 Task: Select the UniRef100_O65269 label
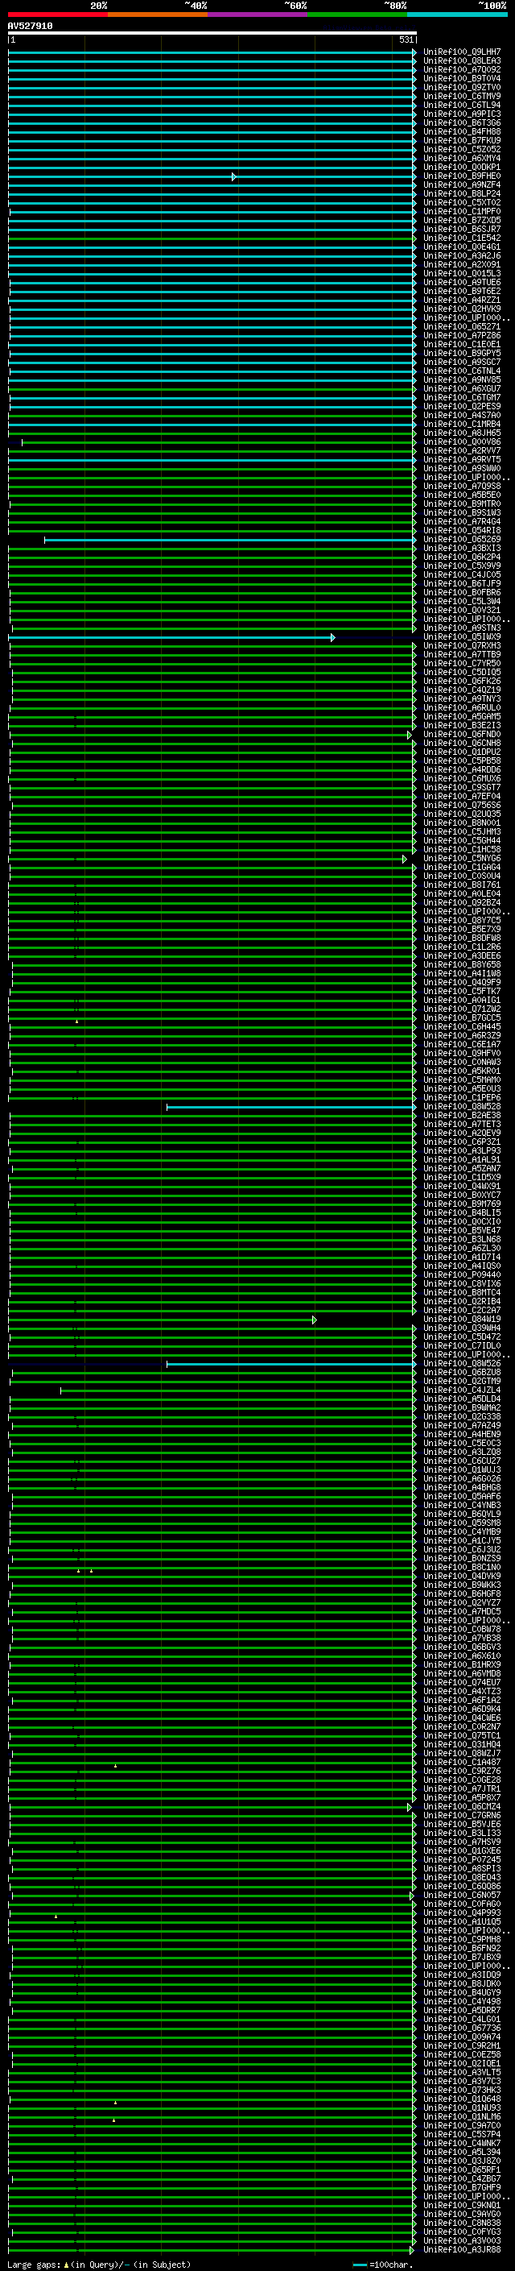pos(462,540)
